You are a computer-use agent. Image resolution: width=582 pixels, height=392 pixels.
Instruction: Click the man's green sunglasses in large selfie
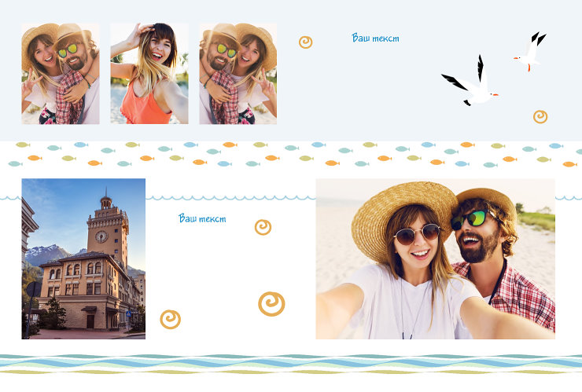(469, 218)
